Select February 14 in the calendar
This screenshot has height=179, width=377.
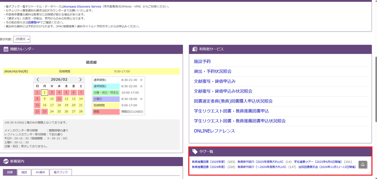(81, 99)
